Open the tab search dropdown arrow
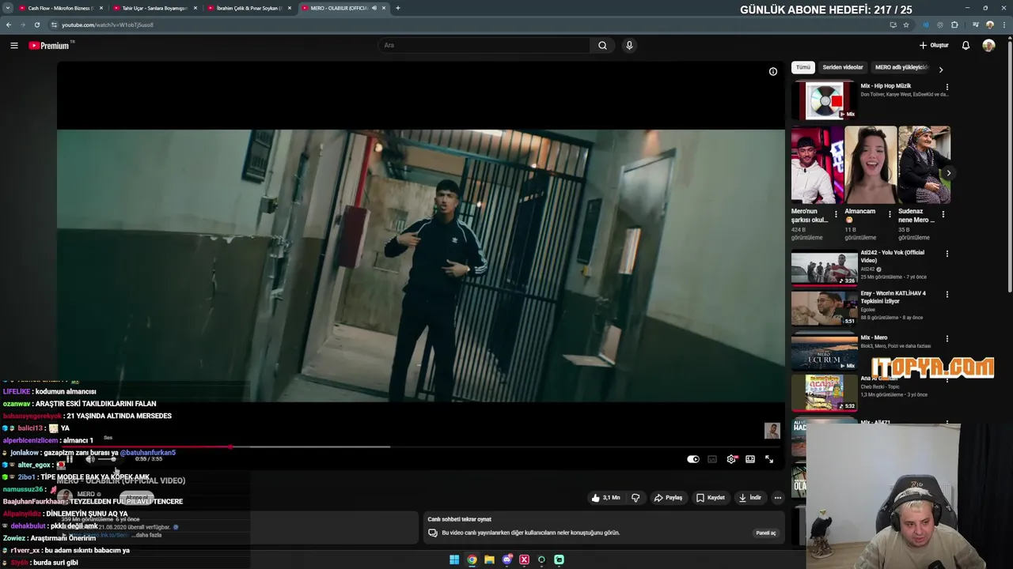Viewport: 1013px width, 569px height. (7, 8)
